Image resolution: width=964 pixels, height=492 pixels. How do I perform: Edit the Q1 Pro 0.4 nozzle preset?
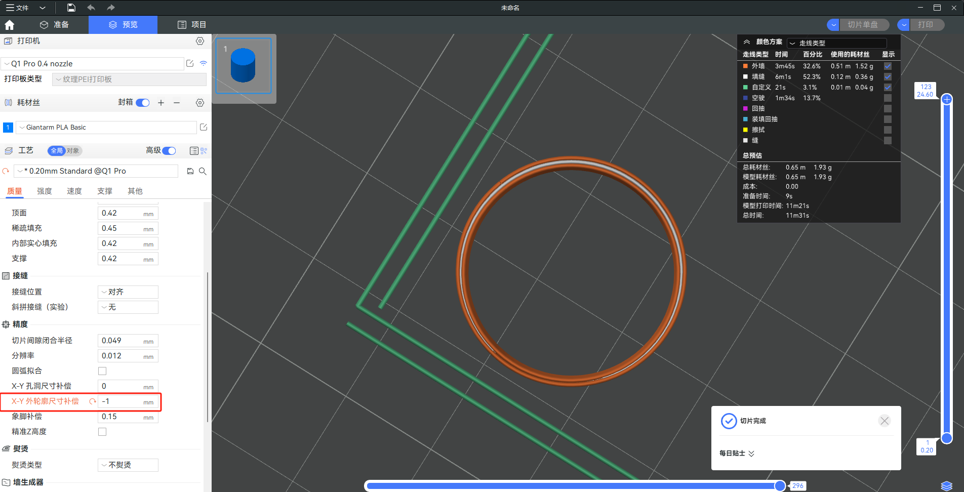tap(190, 63)
